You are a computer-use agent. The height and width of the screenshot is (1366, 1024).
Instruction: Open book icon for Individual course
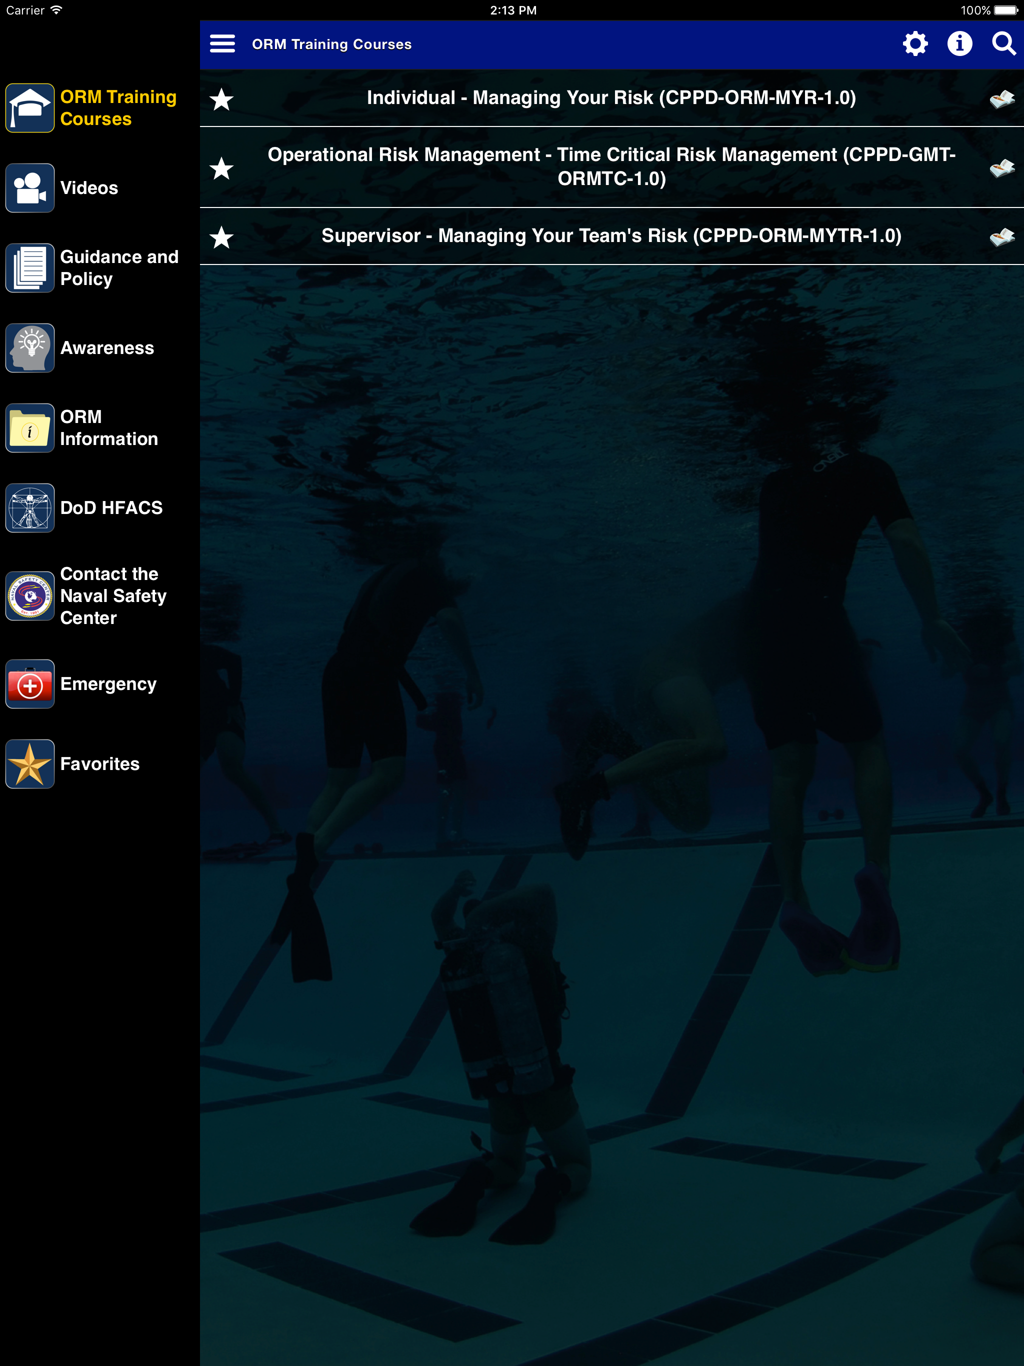tap(1001, 99)
